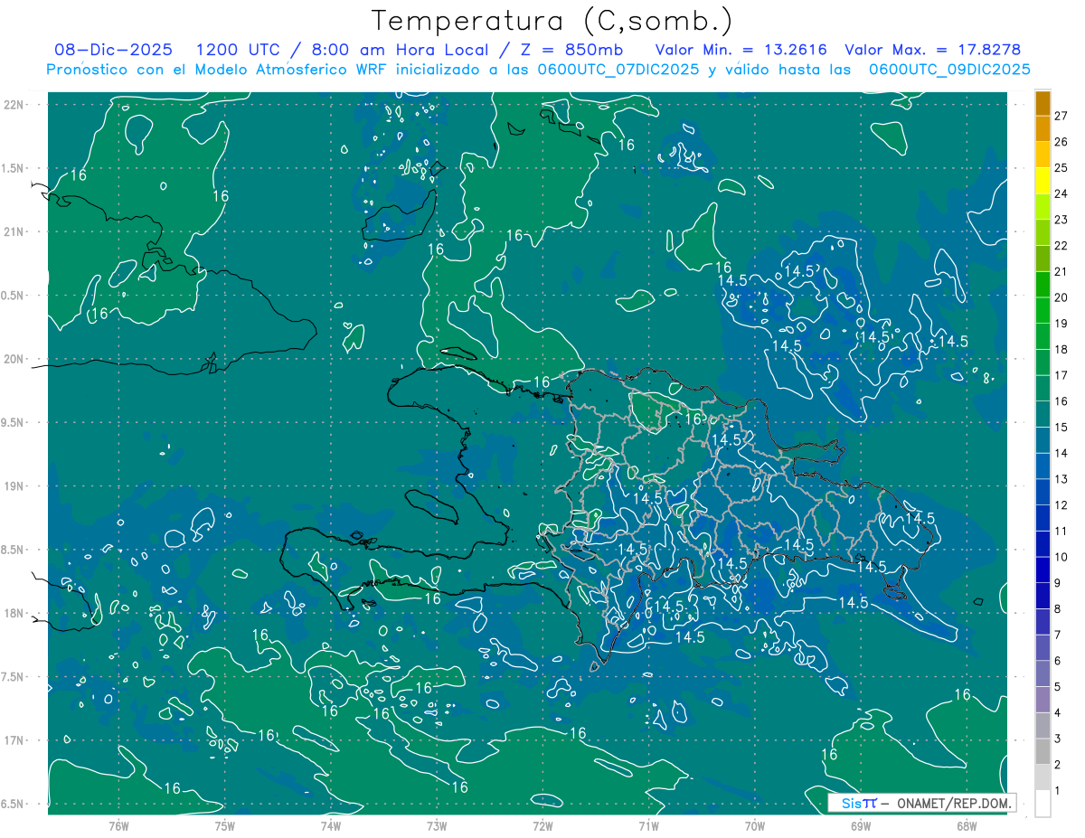1085x838 pixels.
Task: Click the "71W" longitude axis label
Action: [648, 826]
